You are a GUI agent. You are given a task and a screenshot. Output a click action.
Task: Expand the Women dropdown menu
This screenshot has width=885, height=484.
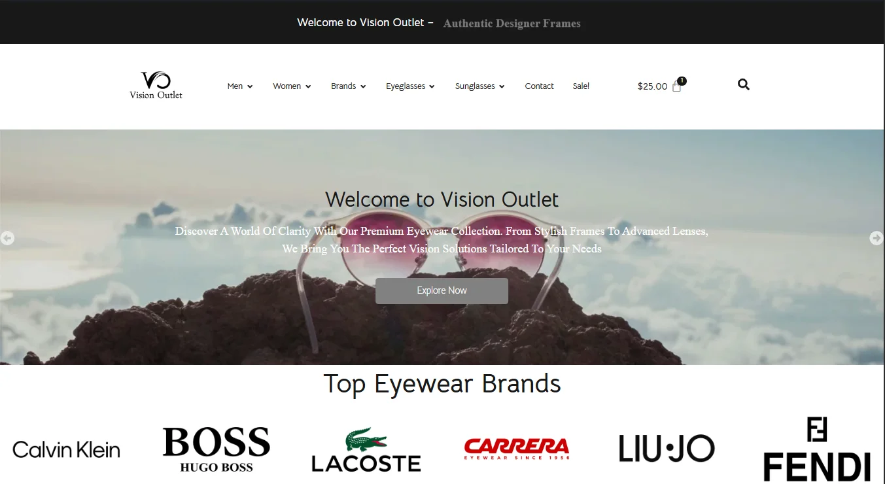click(x=292, y=86)
